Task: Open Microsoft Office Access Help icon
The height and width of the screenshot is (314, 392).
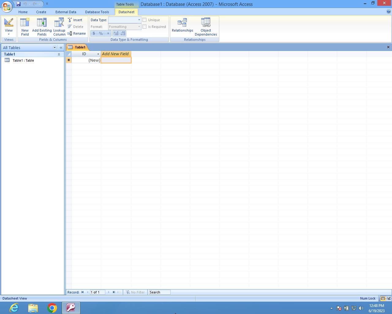Action: [x=389, y=12]
